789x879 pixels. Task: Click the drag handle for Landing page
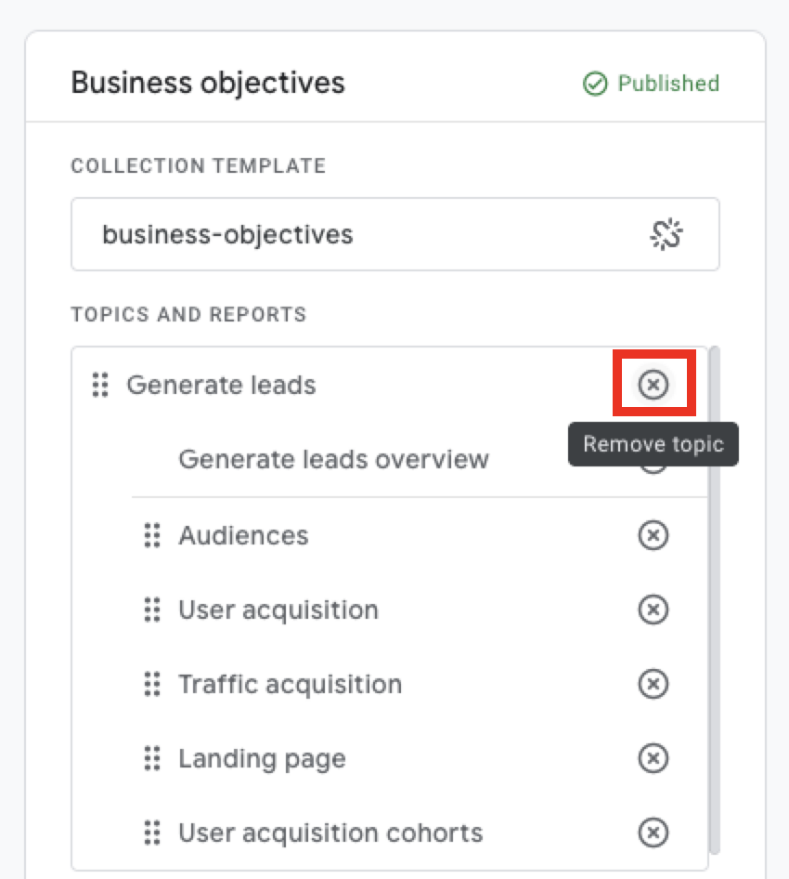click(x=152, y=758)
